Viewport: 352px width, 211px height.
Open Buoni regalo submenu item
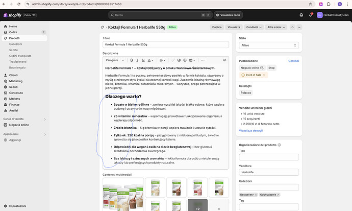(x=17, y=67)
